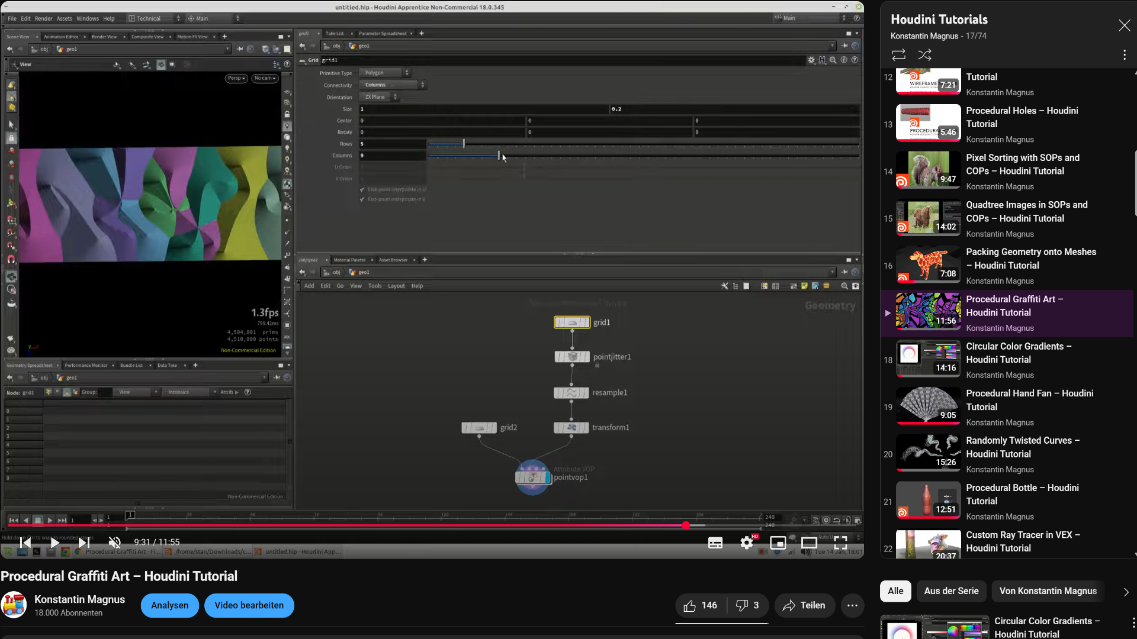Viewport: 1137px width, 639px height.
Task: Switch to theater mode
Action: click(x=809, y=542)
